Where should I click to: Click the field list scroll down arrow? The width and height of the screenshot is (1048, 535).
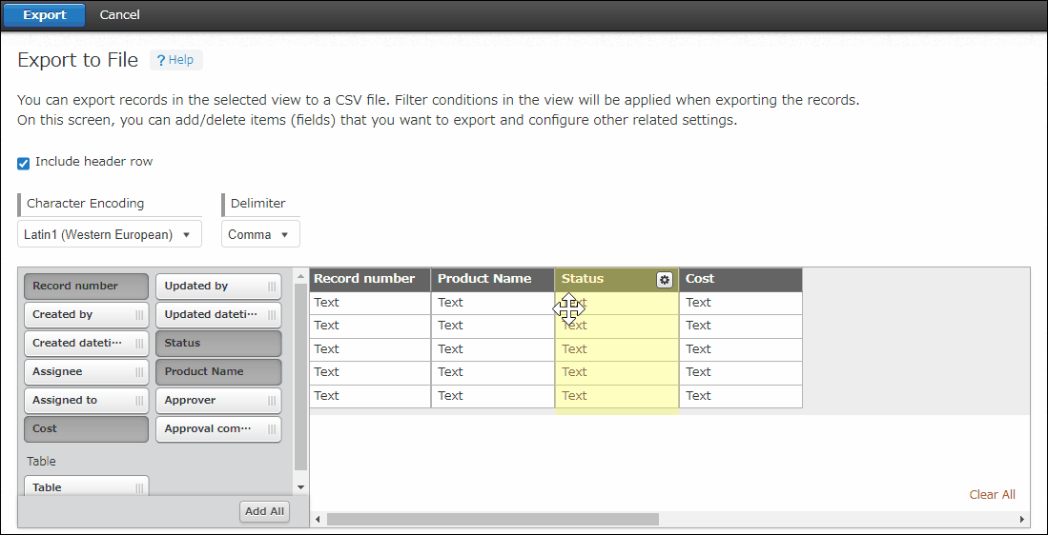coord(301,486)
